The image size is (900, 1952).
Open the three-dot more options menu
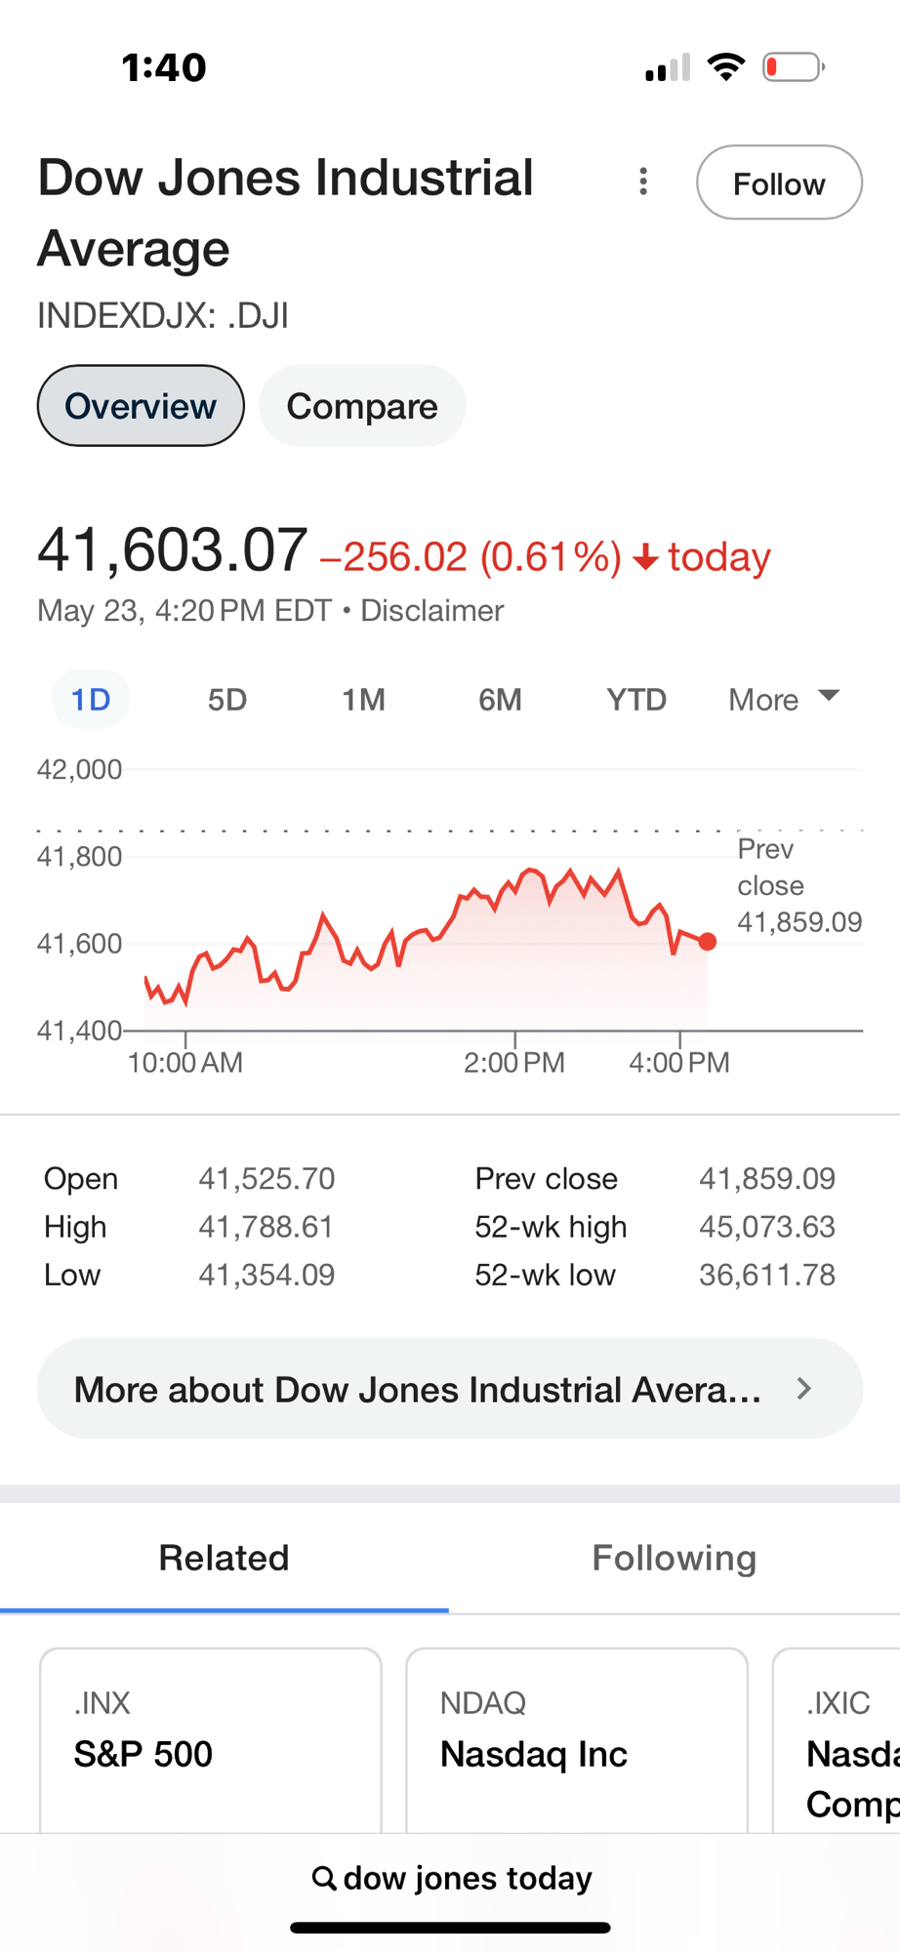pyautogui.click(x=642, y=182)
